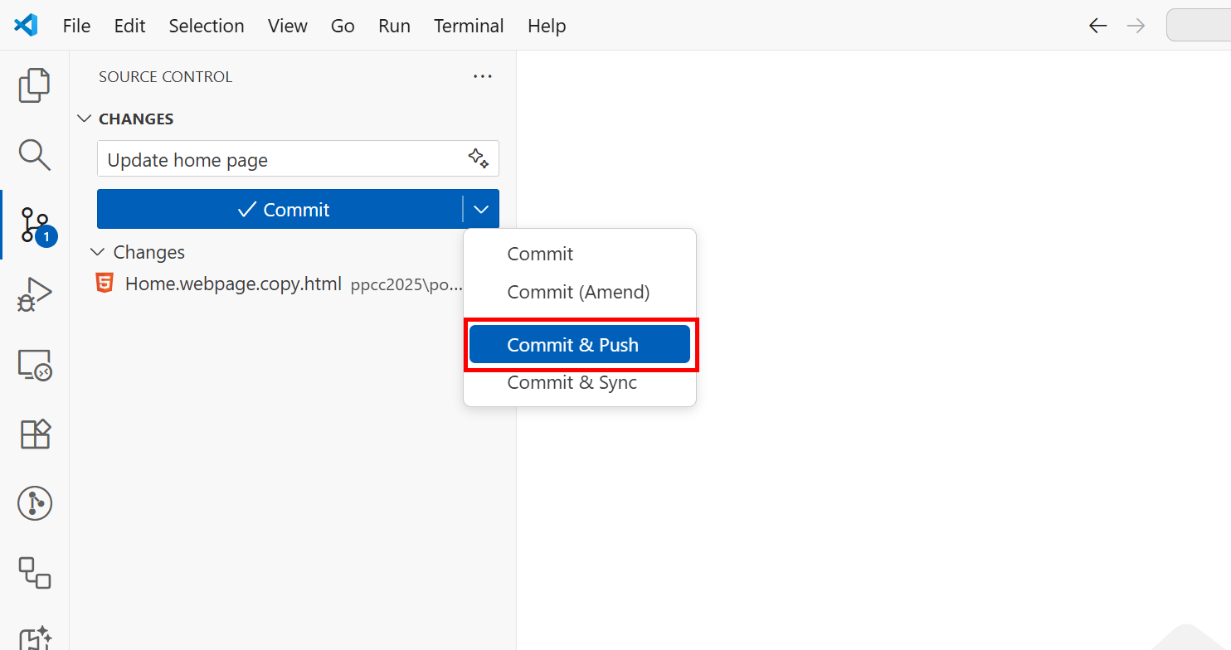Choose Commit & Sync option
Image resolution: width=1231 pixels, height=650 pixels.
pyautogui.click(x=572, y=382)
